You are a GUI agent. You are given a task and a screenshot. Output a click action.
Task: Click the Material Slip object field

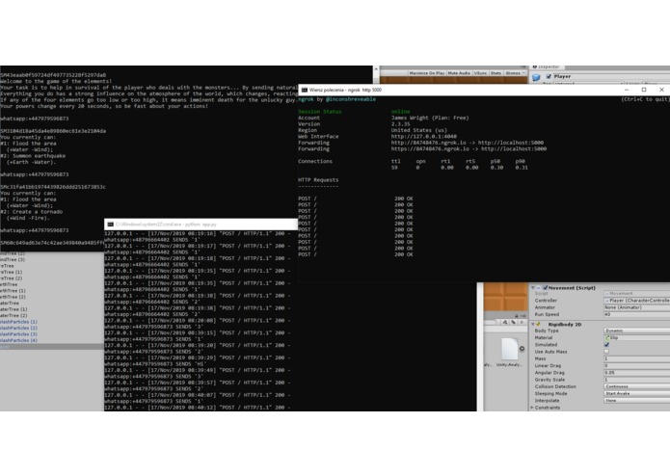pos(636,337)
